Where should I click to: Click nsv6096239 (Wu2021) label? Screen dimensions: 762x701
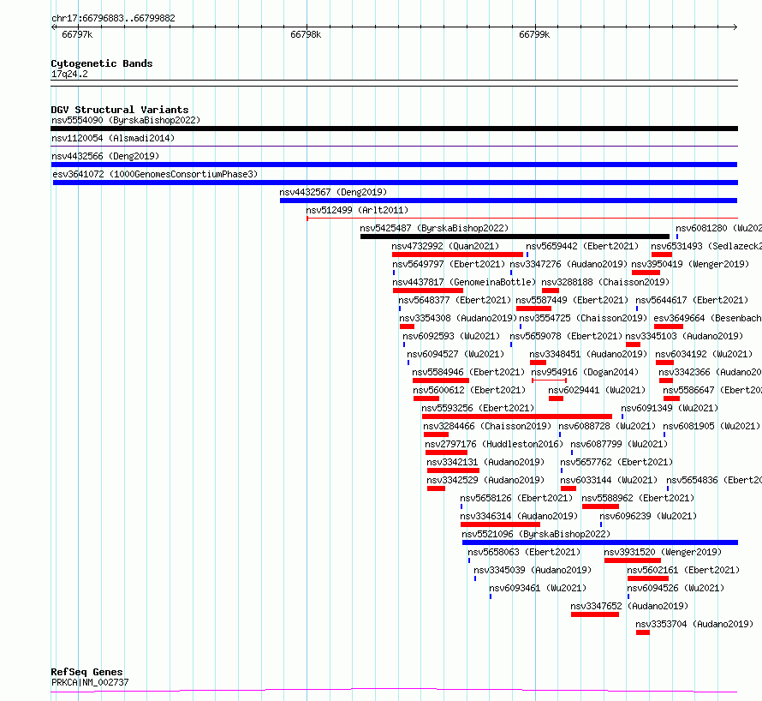pyautogui.click(x=648, y=516)
